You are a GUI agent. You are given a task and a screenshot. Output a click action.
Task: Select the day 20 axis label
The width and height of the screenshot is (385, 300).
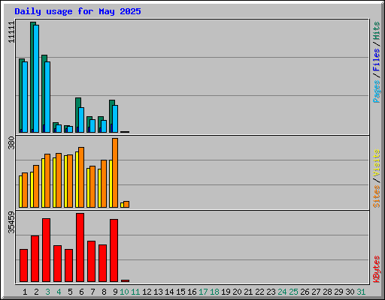pos(237,292)
